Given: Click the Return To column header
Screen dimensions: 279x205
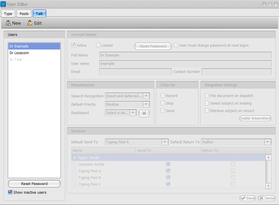Looking at the screenshot, I should [233, 151].
